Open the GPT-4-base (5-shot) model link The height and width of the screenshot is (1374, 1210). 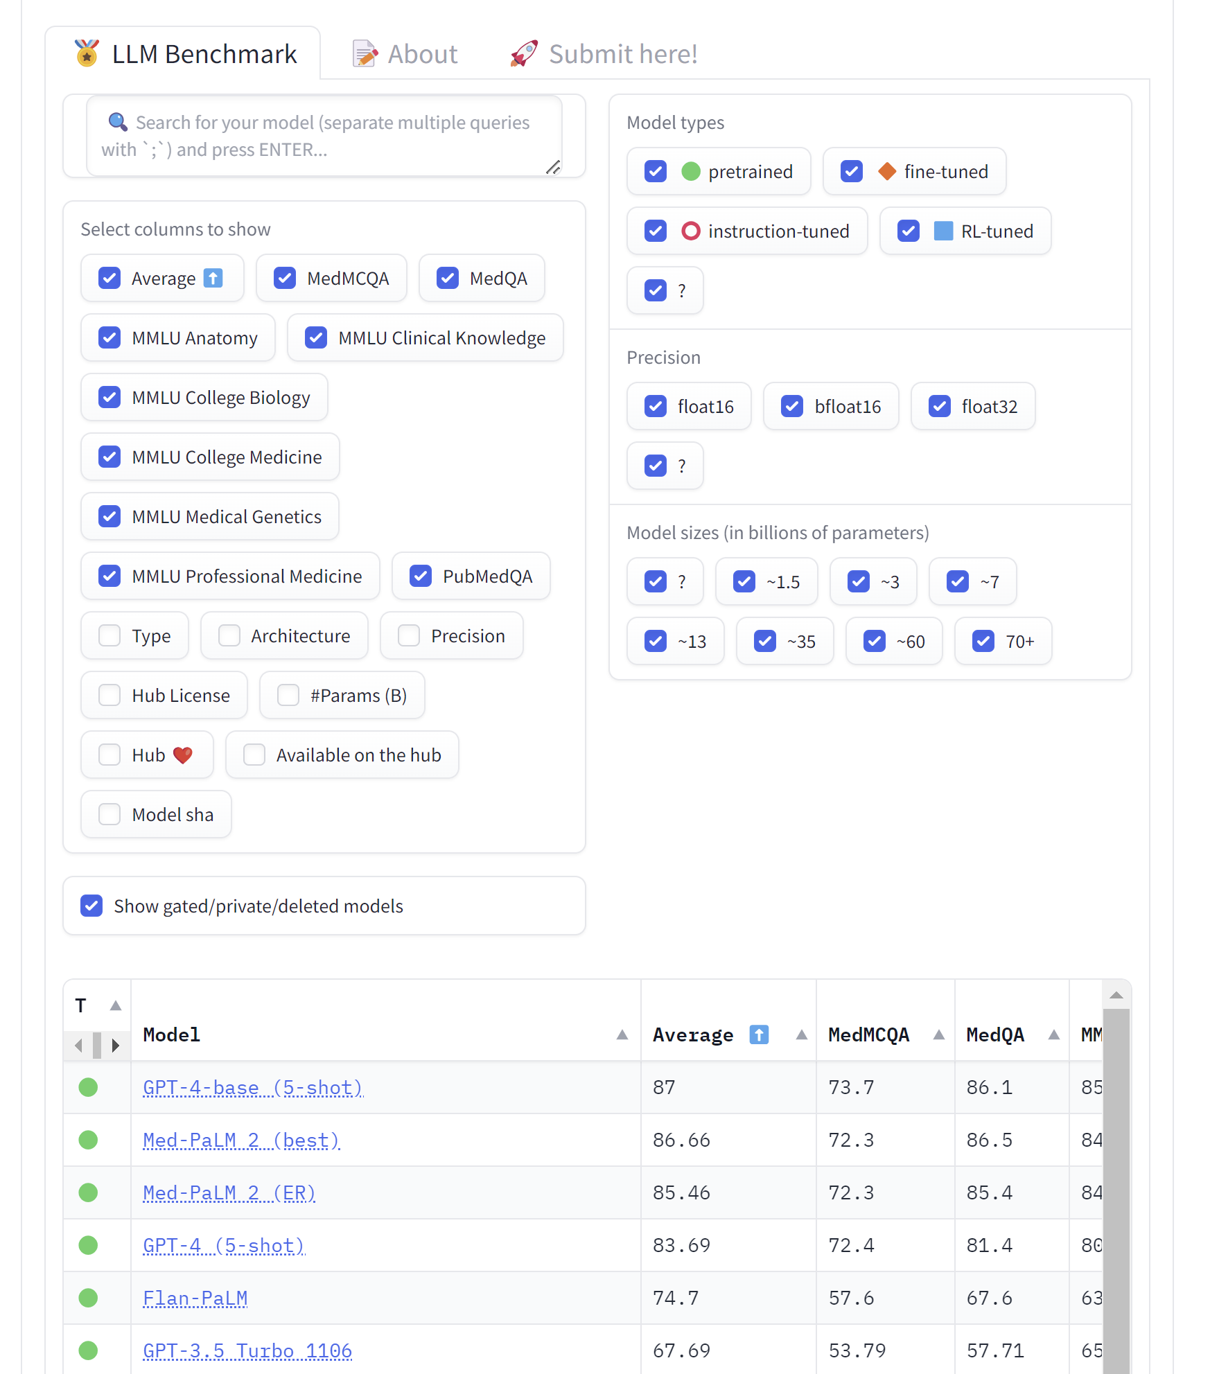[253, 1087]
